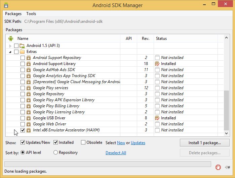235x178 pixels.
Task: Click the New selection link
Action: click(121, 143)
